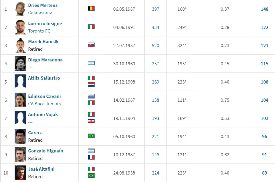
Task: Click the Slovakia flag in Marek Hamsik's row
Action: pos(91,45)
